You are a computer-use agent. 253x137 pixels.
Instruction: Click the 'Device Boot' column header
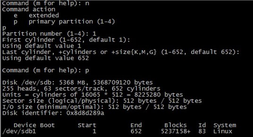pyautogui.click(x=34, y=125)
